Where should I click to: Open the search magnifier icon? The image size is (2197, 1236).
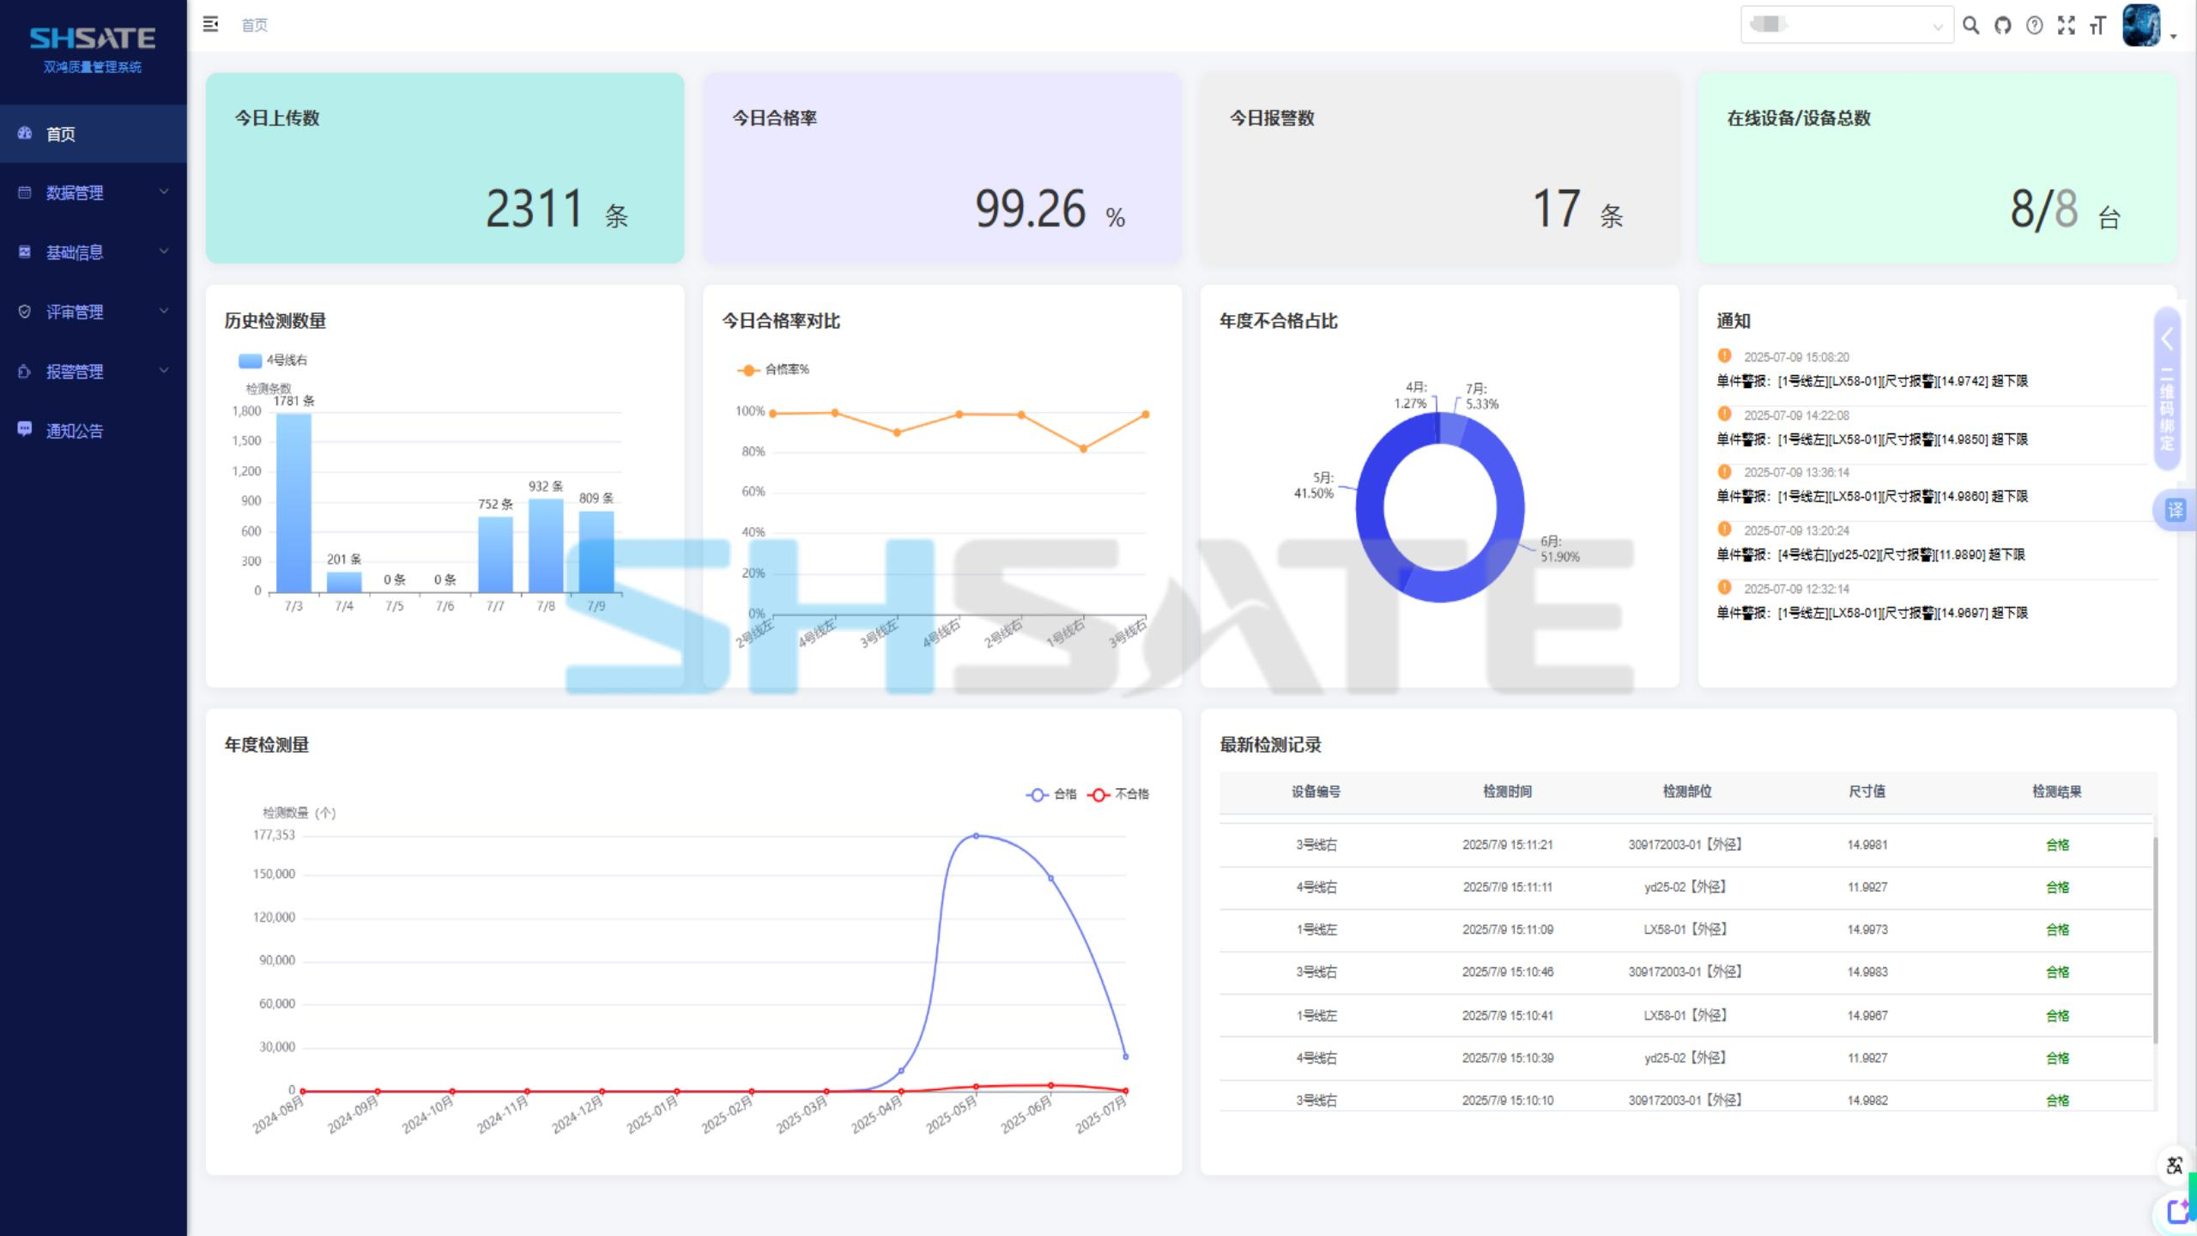click(x=1970, y=26)
